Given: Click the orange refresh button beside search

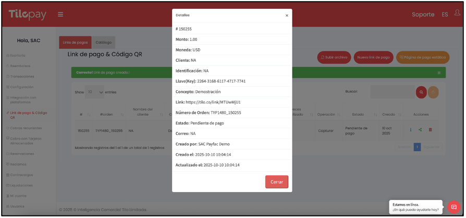Looking at the screenshot, I should (433, 92).
